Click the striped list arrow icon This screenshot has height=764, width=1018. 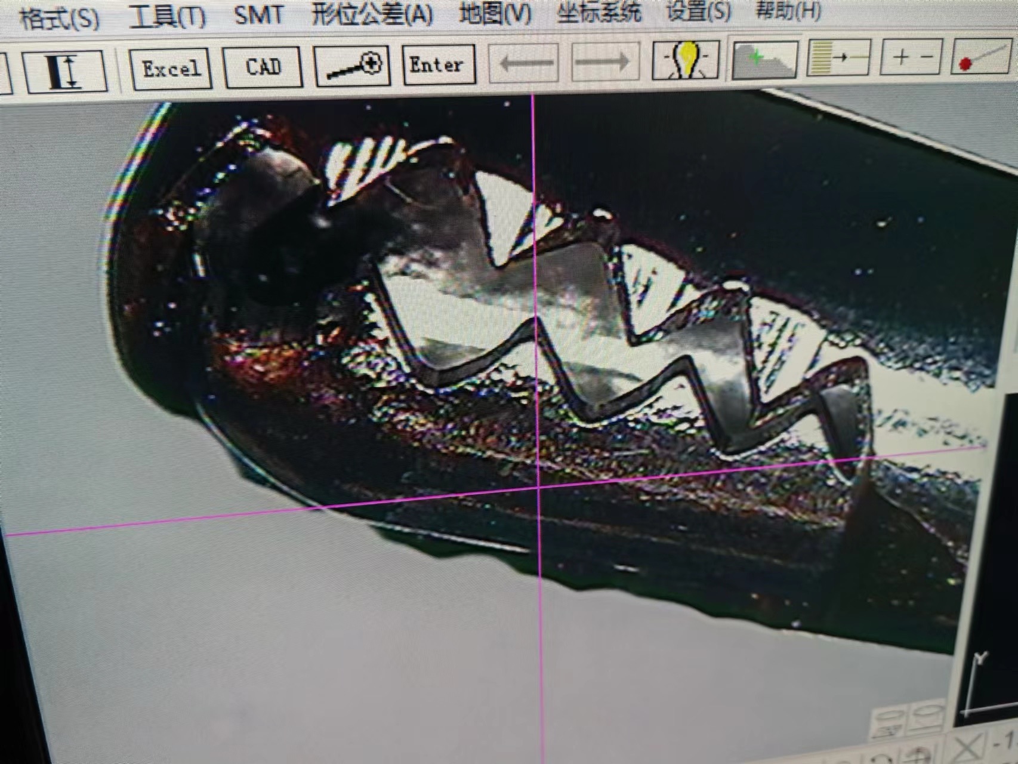[839, 58]
